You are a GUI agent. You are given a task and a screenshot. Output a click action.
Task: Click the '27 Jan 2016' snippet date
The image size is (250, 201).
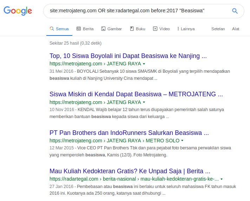61,186
